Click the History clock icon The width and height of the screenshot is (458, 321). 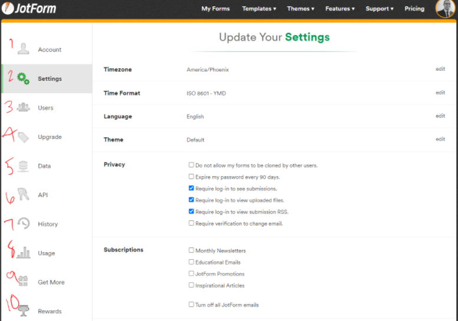tap(24, 223)
